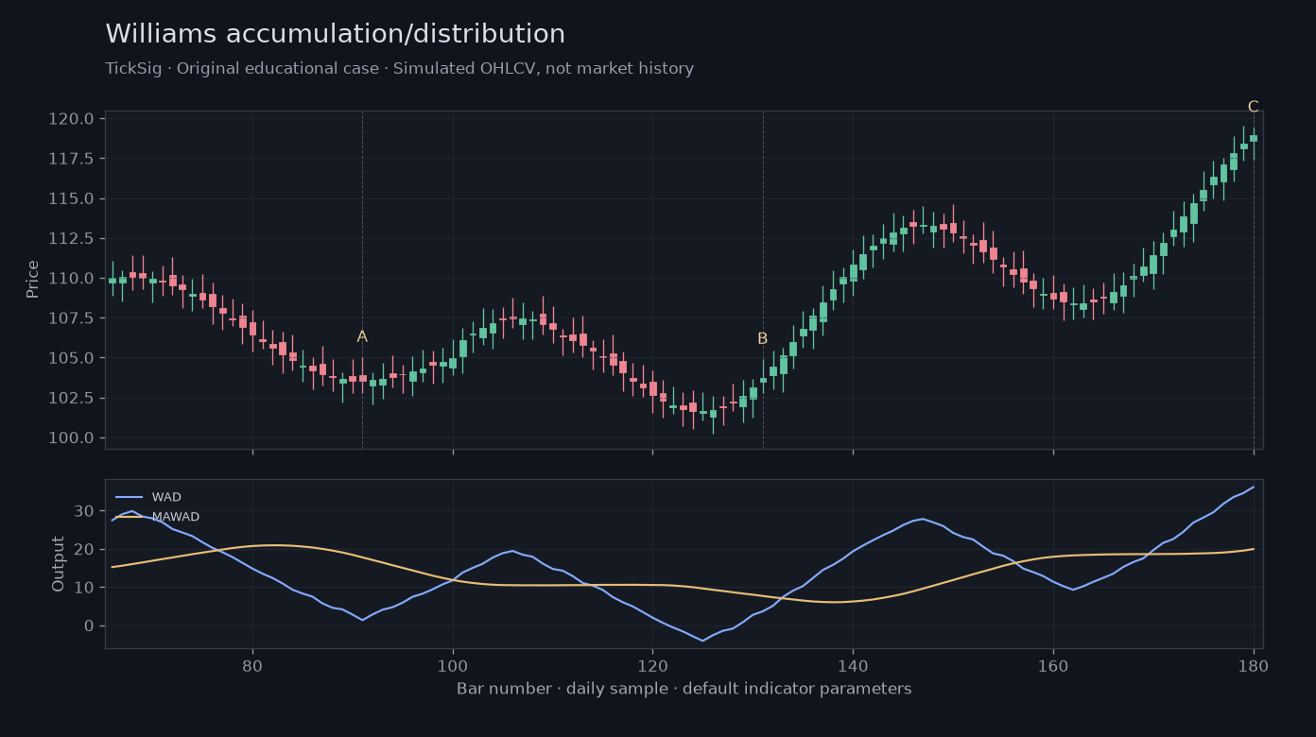Click the 30 output tick label
1316x737 pixels.
pyautogui.click(x=85, y=511)
